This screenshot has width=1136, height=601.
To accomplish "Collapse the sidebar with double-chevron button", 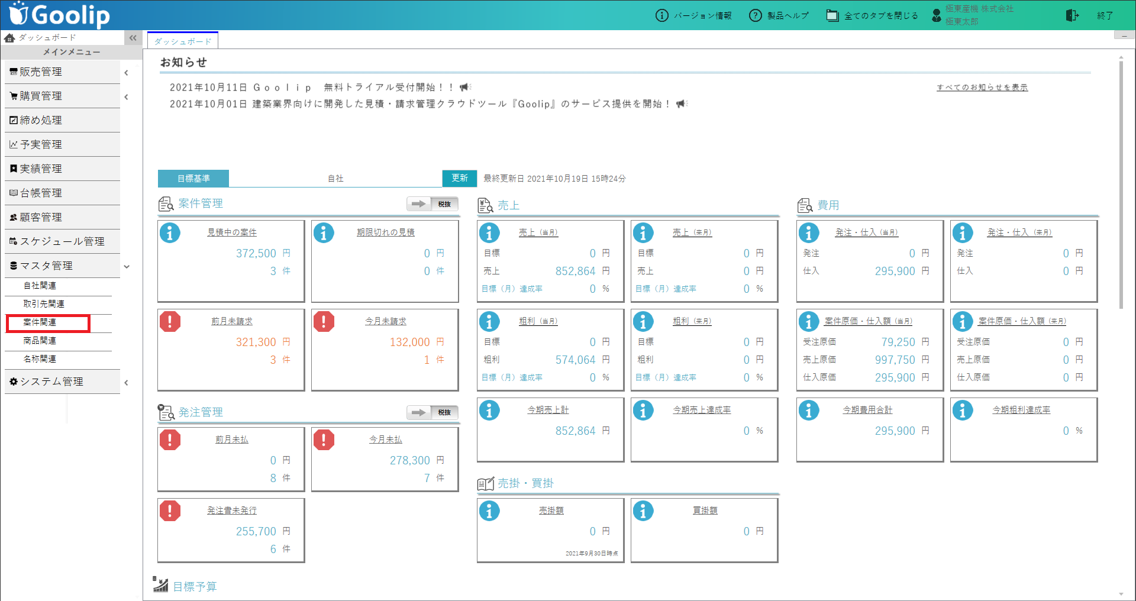I will point(133,38).
